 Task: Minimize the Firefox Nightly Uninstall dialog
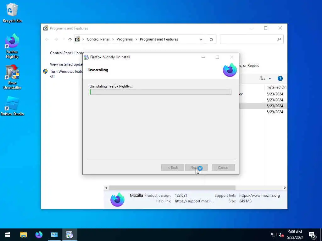click(203, 57)
